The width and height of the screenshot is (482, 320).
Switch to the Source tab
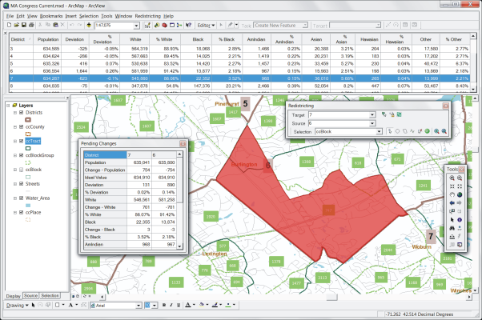30,295
